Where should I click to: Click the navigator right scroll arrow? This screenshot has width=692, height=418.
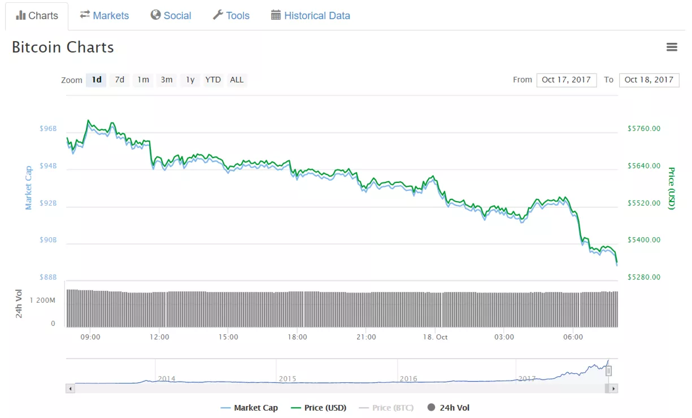pos(613,389)
